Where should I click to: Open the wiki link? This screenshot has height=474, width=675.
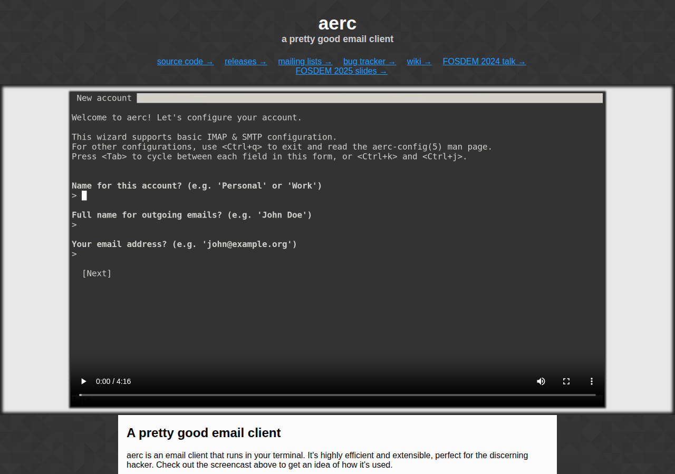tap(419, 62)
